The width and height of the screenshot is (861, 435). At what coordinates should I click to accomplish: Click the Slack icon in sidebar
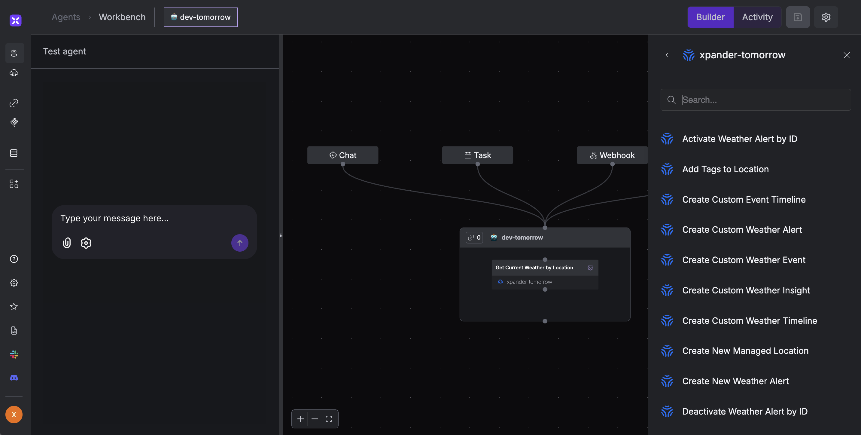pyautogui.click(x=14, y=354)
